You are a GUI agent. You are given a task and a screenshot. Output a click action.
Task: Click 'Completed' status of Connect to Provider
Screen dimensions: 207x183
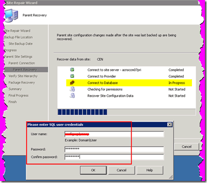pyautogui.click(x=176, y=76)
